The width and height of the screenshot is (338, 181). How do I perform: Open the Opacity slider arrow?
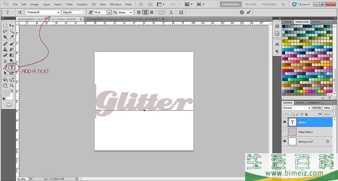pos(333,108)
